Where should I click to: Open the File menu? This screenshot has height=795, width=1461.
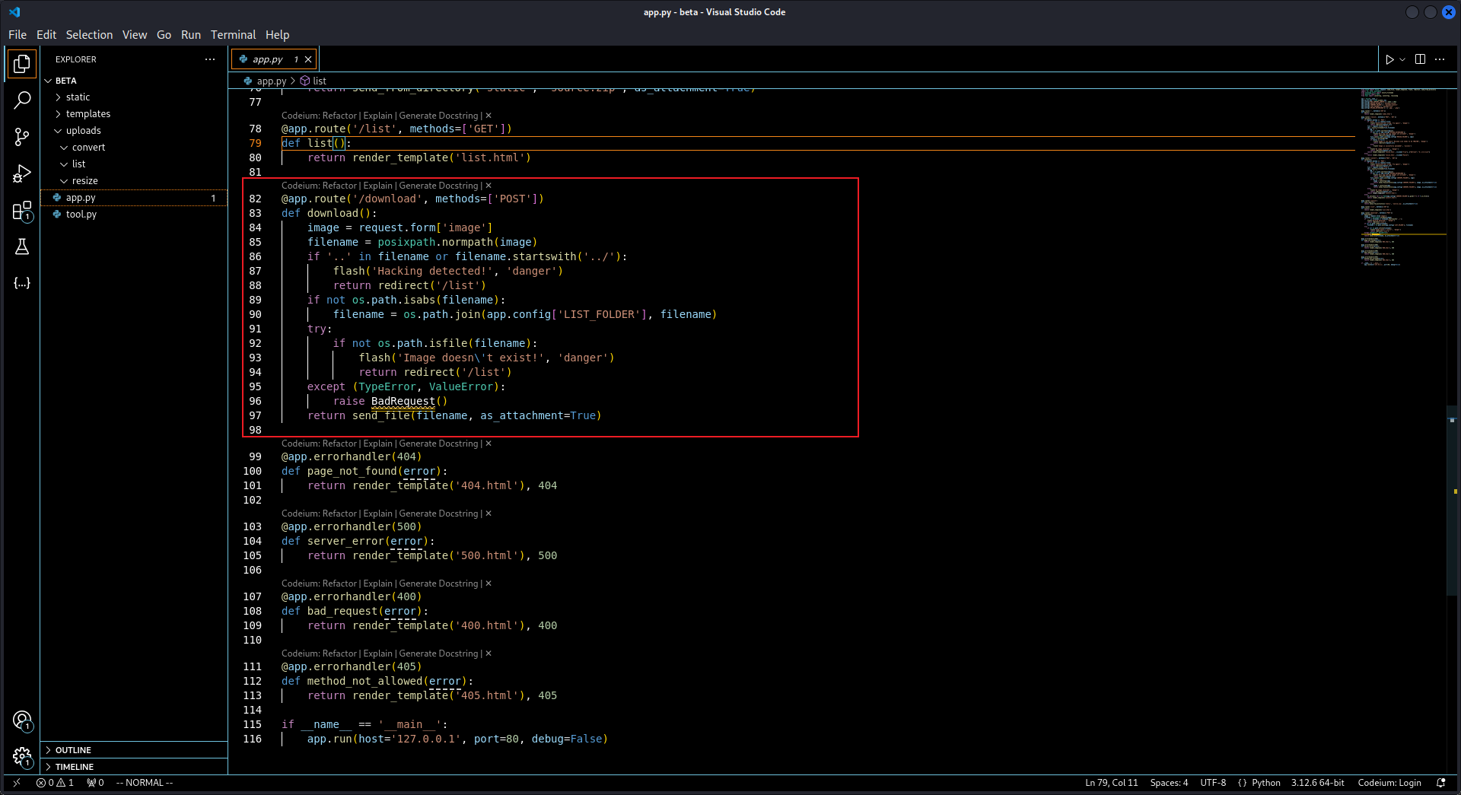(x=18, y=35)
